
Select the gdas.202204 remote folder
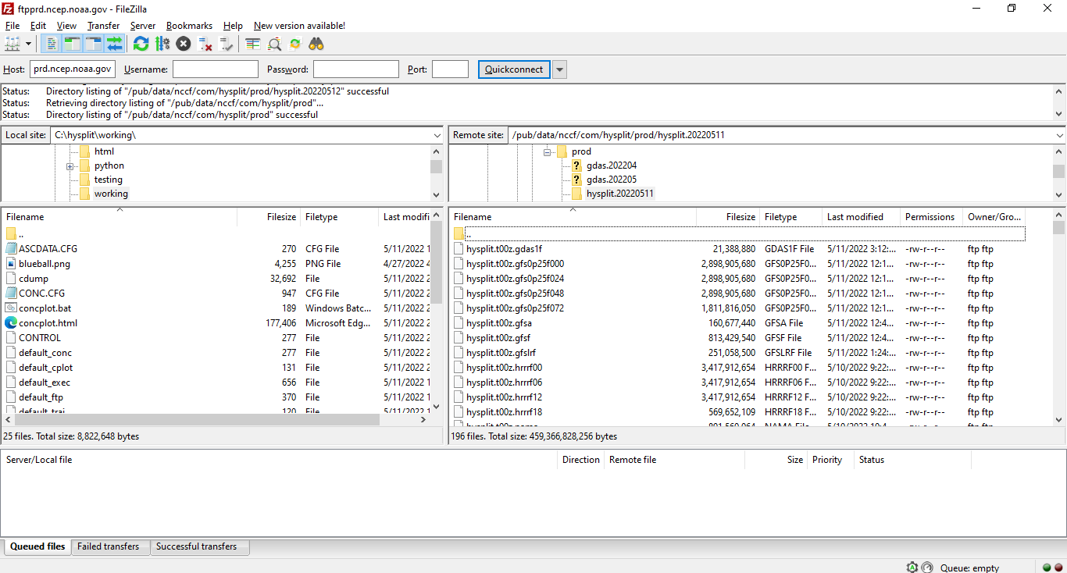(612, 165)
